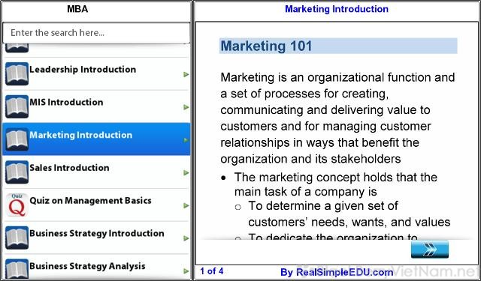The image size is (481, 281).
Task: Click the Marketing 101 highlighted heading
Action: pos(338,46)
